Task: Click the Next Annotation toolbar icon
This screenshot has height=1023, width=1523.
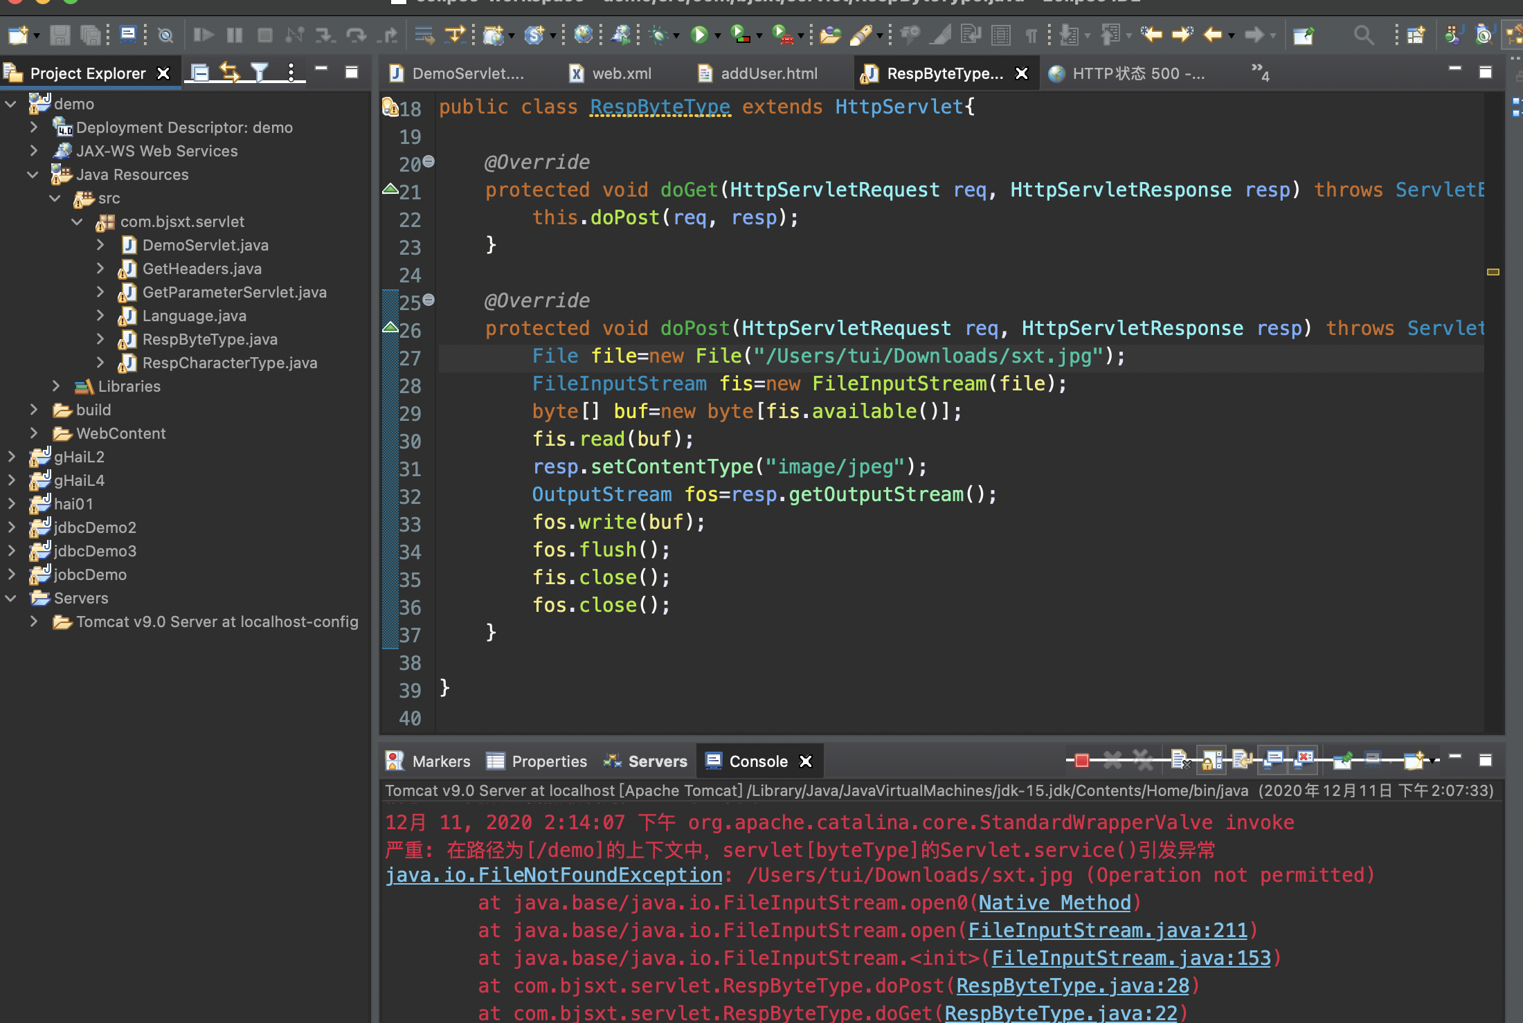Action: [1070, 35]
